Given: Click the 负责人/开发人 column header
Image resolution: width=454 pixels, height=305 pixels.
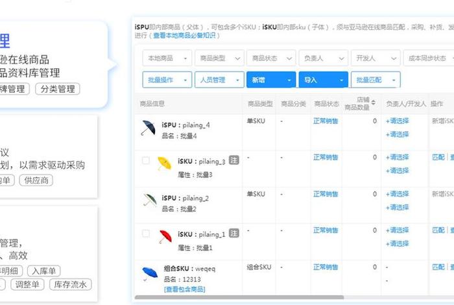Looking at the screenshot, I should [x=406, y=104].
